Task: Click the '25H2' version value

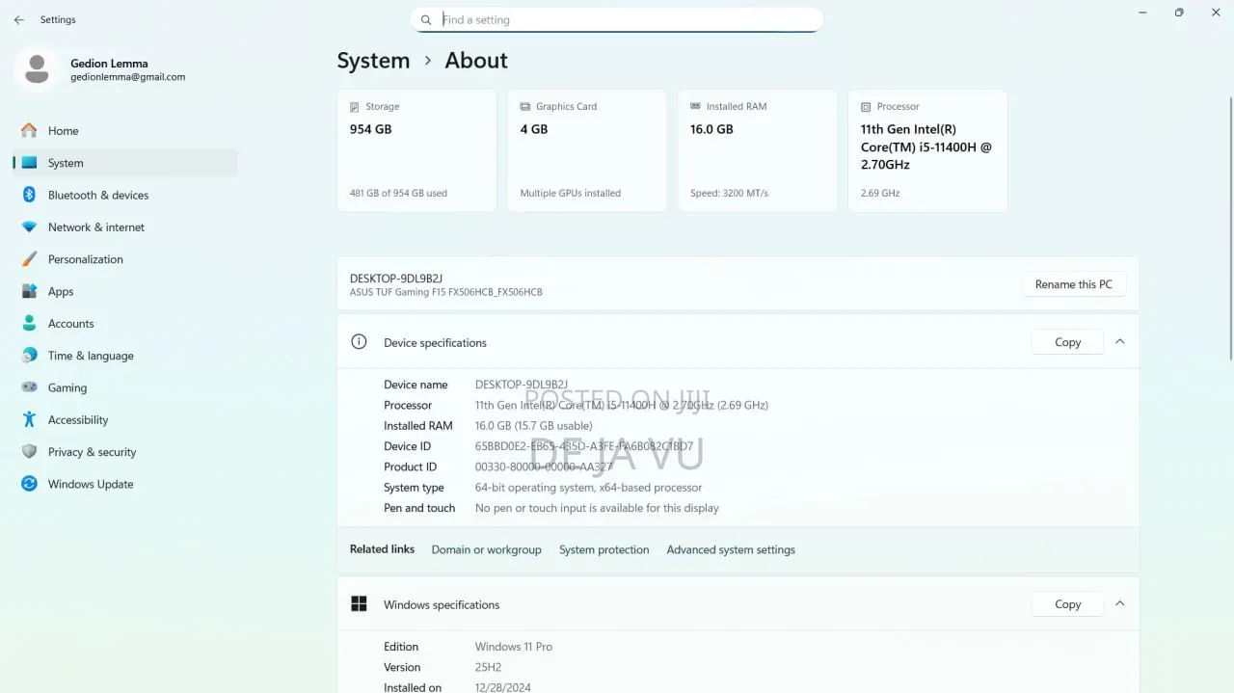Action: pos(488,667)
